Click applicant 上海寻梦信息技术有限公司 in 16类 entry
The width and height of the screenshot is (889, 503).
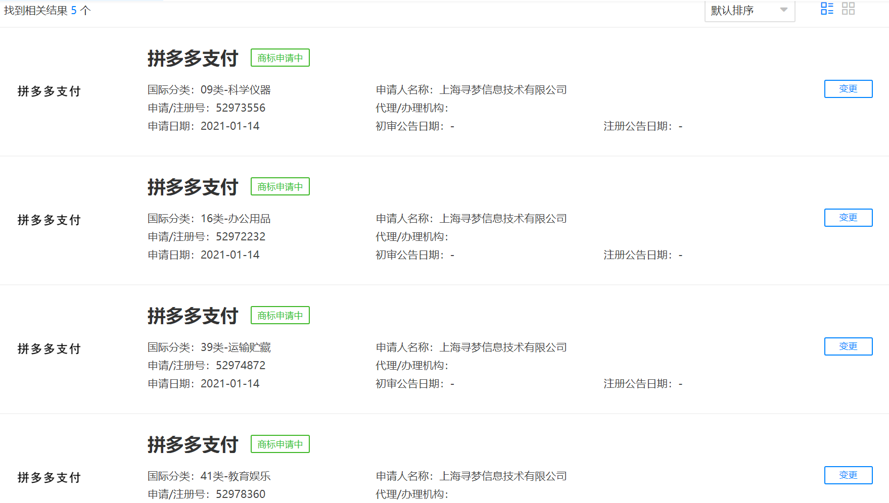point(503,219)
